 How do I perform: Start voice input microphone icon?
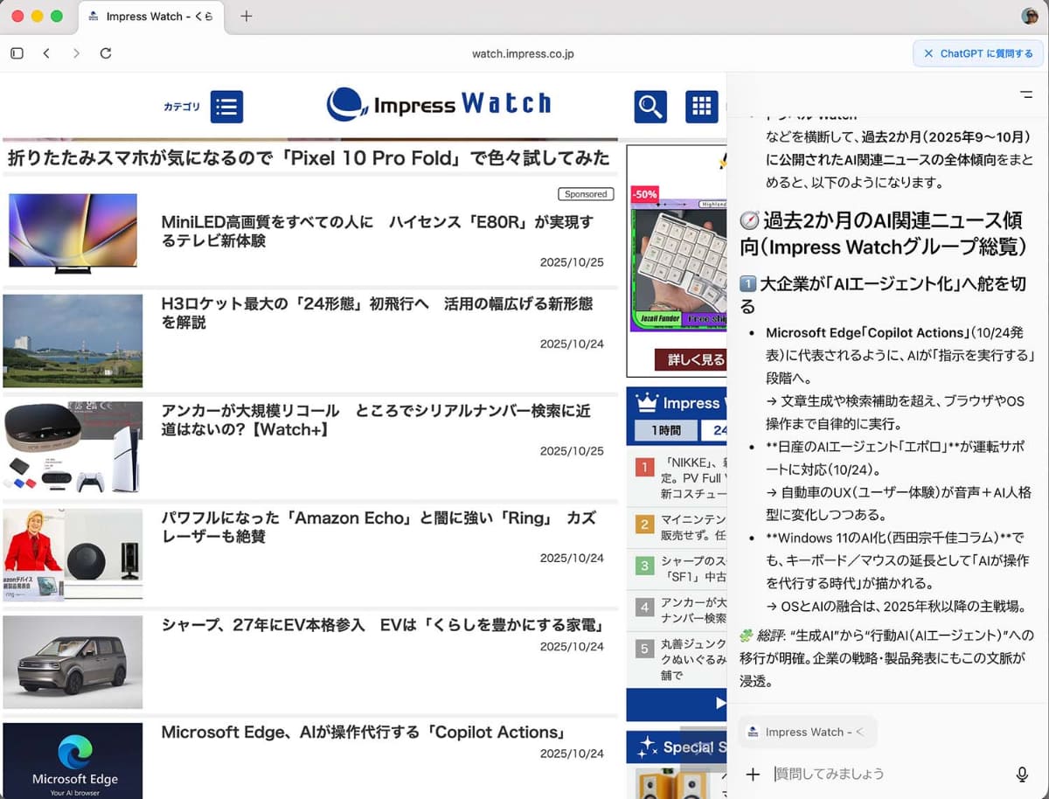pos(1022,774)
